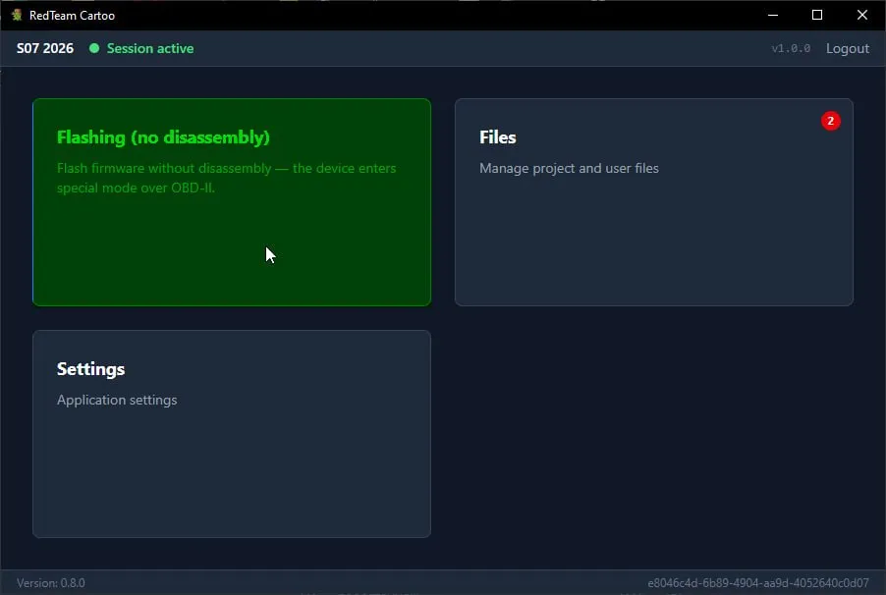Minimize the RedTeam Cartoo window
The image size is (886, 595).
click(x=773, y=15)
